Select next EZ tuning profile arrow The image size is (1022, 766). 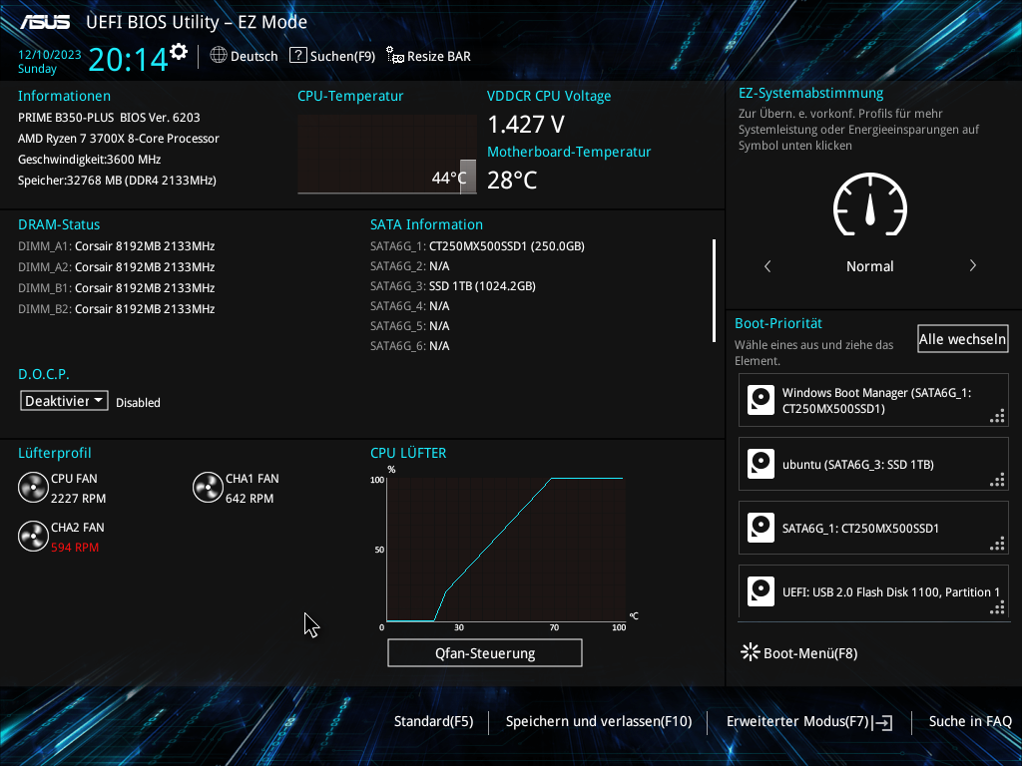[x=972, y=265]
